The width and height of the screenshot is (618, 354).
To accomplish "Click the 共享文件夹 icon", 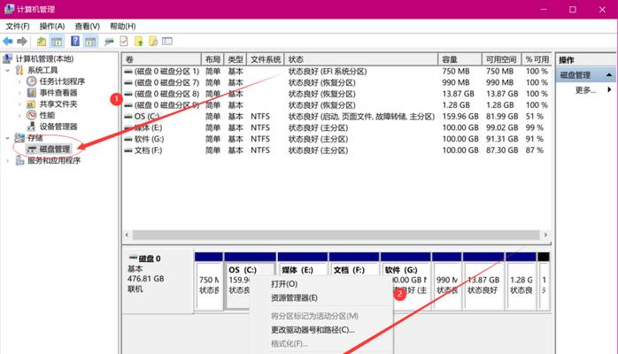I will pos(31,104).
